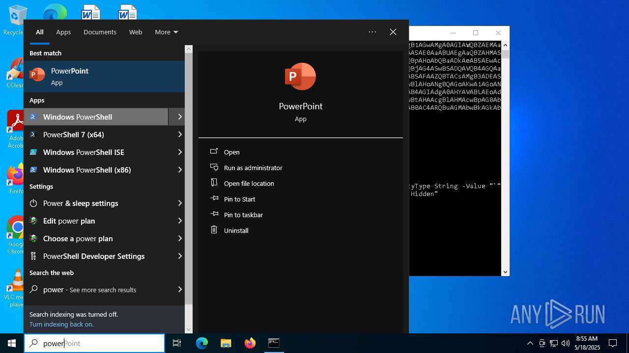Show hidden system tray icons
This screenshot has width=629, height=353.
pos(530,343)
